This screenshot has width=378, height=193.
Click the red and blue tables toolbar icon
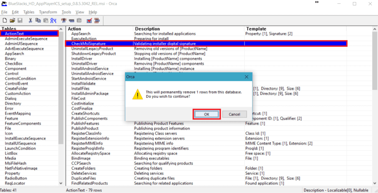pyautogui.click(x=97, y=21)
